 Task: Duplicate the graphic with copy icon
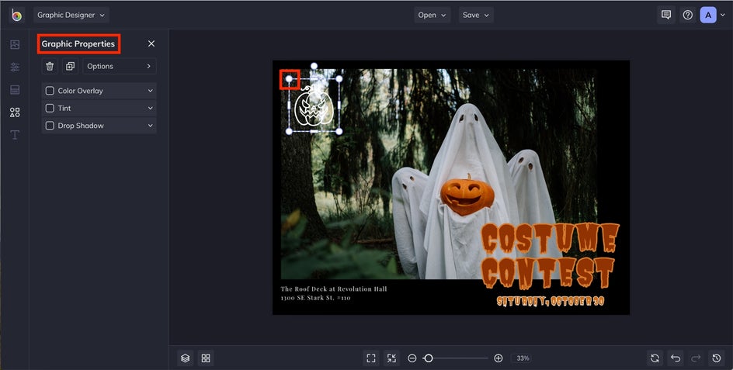point(70,67)
